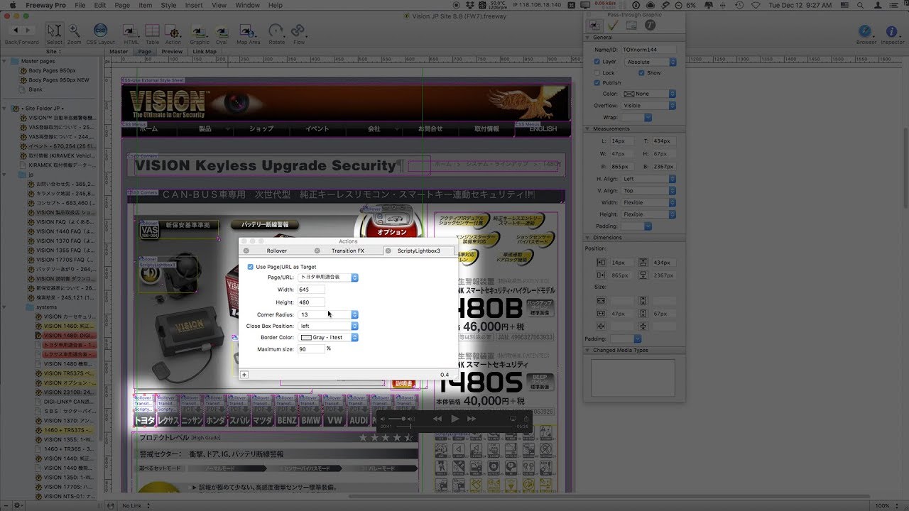Open Layer position Absolute dropdown

point(649,62)
